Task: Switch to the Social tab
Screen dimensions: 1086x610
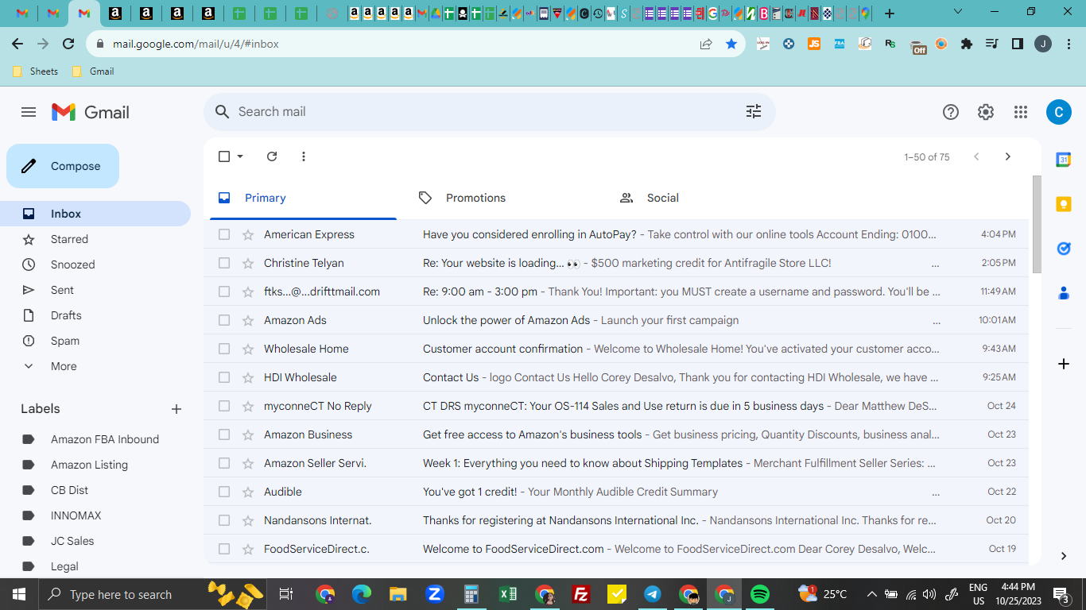Action: 707,198
